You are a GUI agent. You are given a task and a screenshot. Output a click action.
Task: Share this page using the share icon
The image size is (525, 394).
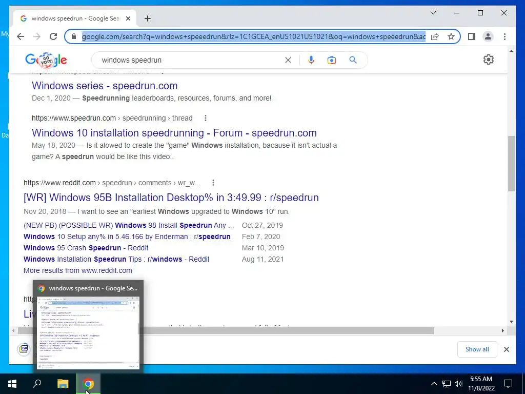point(435,36)
